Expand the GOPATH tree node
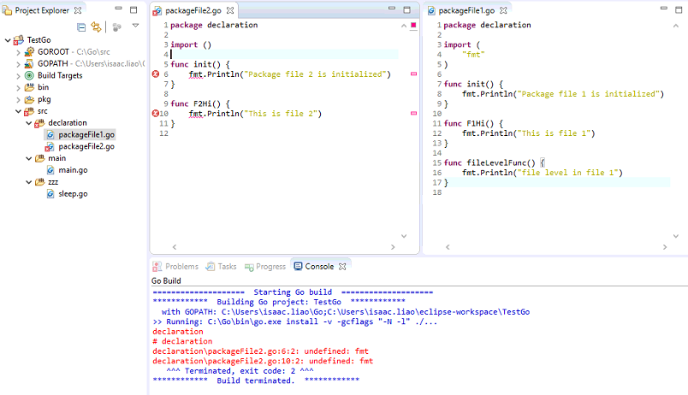The height and width of the screenshot is (395, 688). click(18, 63)
